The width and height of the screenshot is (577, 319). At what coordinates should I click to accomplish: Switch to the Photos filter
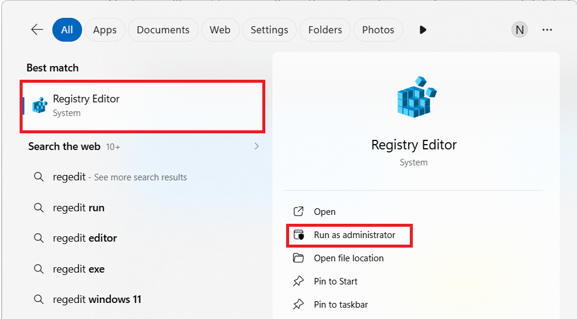(378, 30)
